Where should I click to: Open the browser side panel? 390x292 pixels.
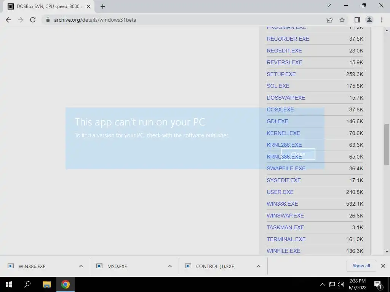(x=357, y=20)
